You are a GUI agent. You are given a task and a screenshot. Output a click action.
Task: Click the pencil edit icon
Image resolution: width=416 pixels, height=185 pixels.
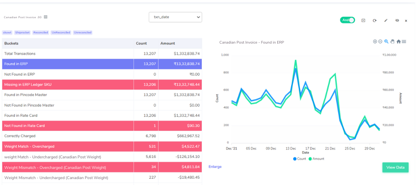point(386,20)
